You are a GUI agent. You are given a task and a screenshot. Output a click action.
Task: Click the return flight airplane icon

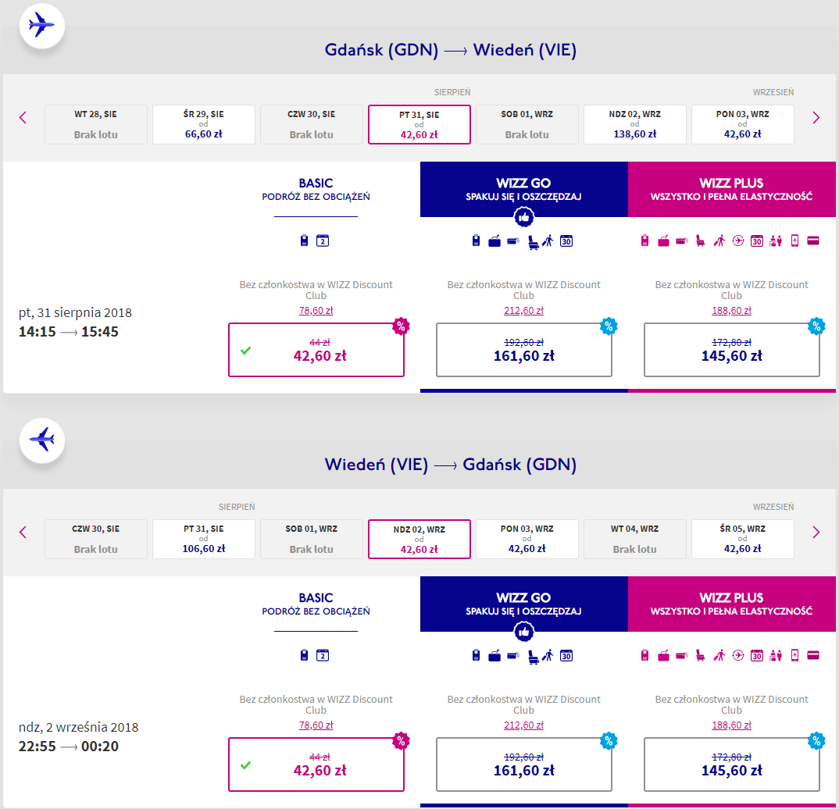coord(41,440)
